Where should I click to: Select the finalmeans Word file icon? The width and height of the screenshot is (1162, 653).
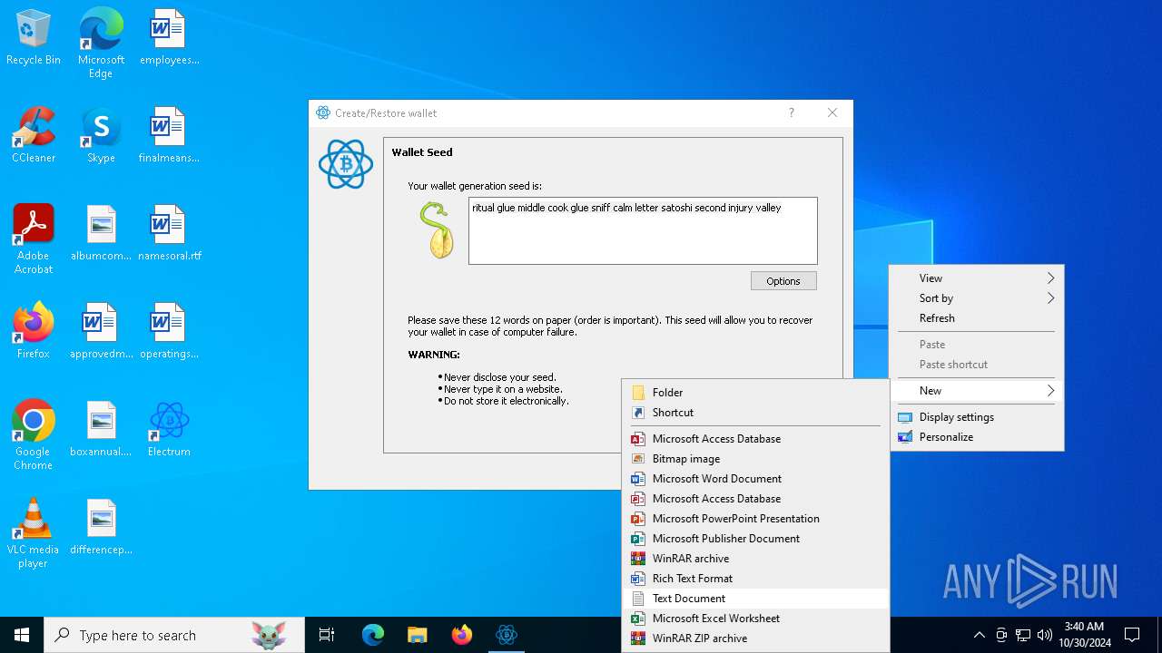pyautogui.click(x=169, y=135)
